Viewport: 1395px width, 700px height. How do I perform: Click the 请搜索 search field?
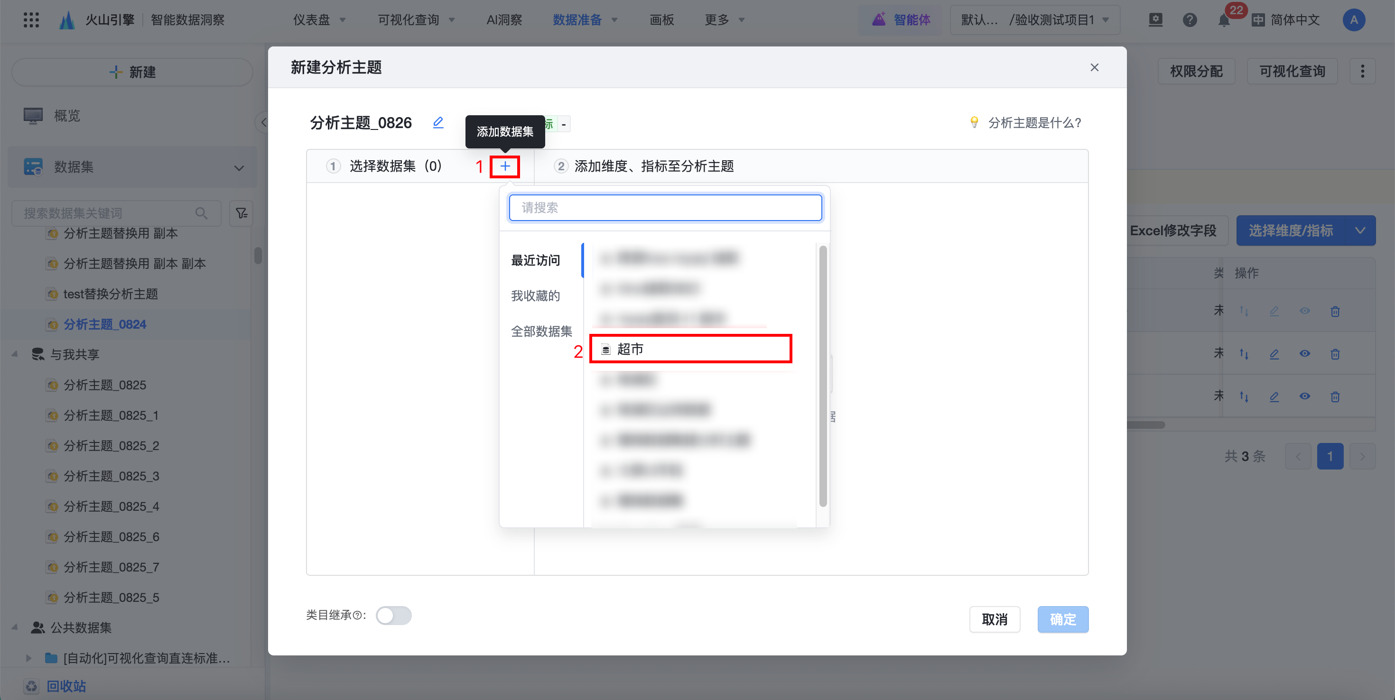point(665,208)
